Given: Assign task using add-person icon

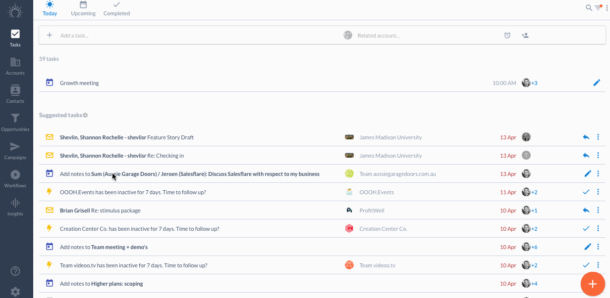Looking at the screenshot, I should [x=525, y=36].
